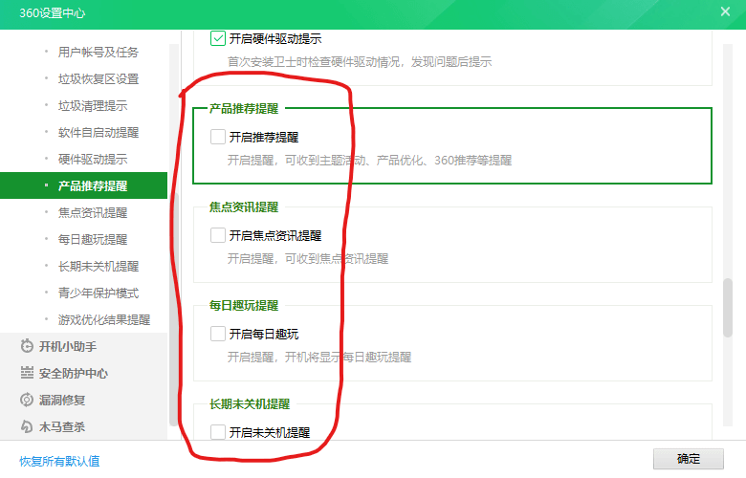Expand the 木马查杀 category label

click(62, 426)
